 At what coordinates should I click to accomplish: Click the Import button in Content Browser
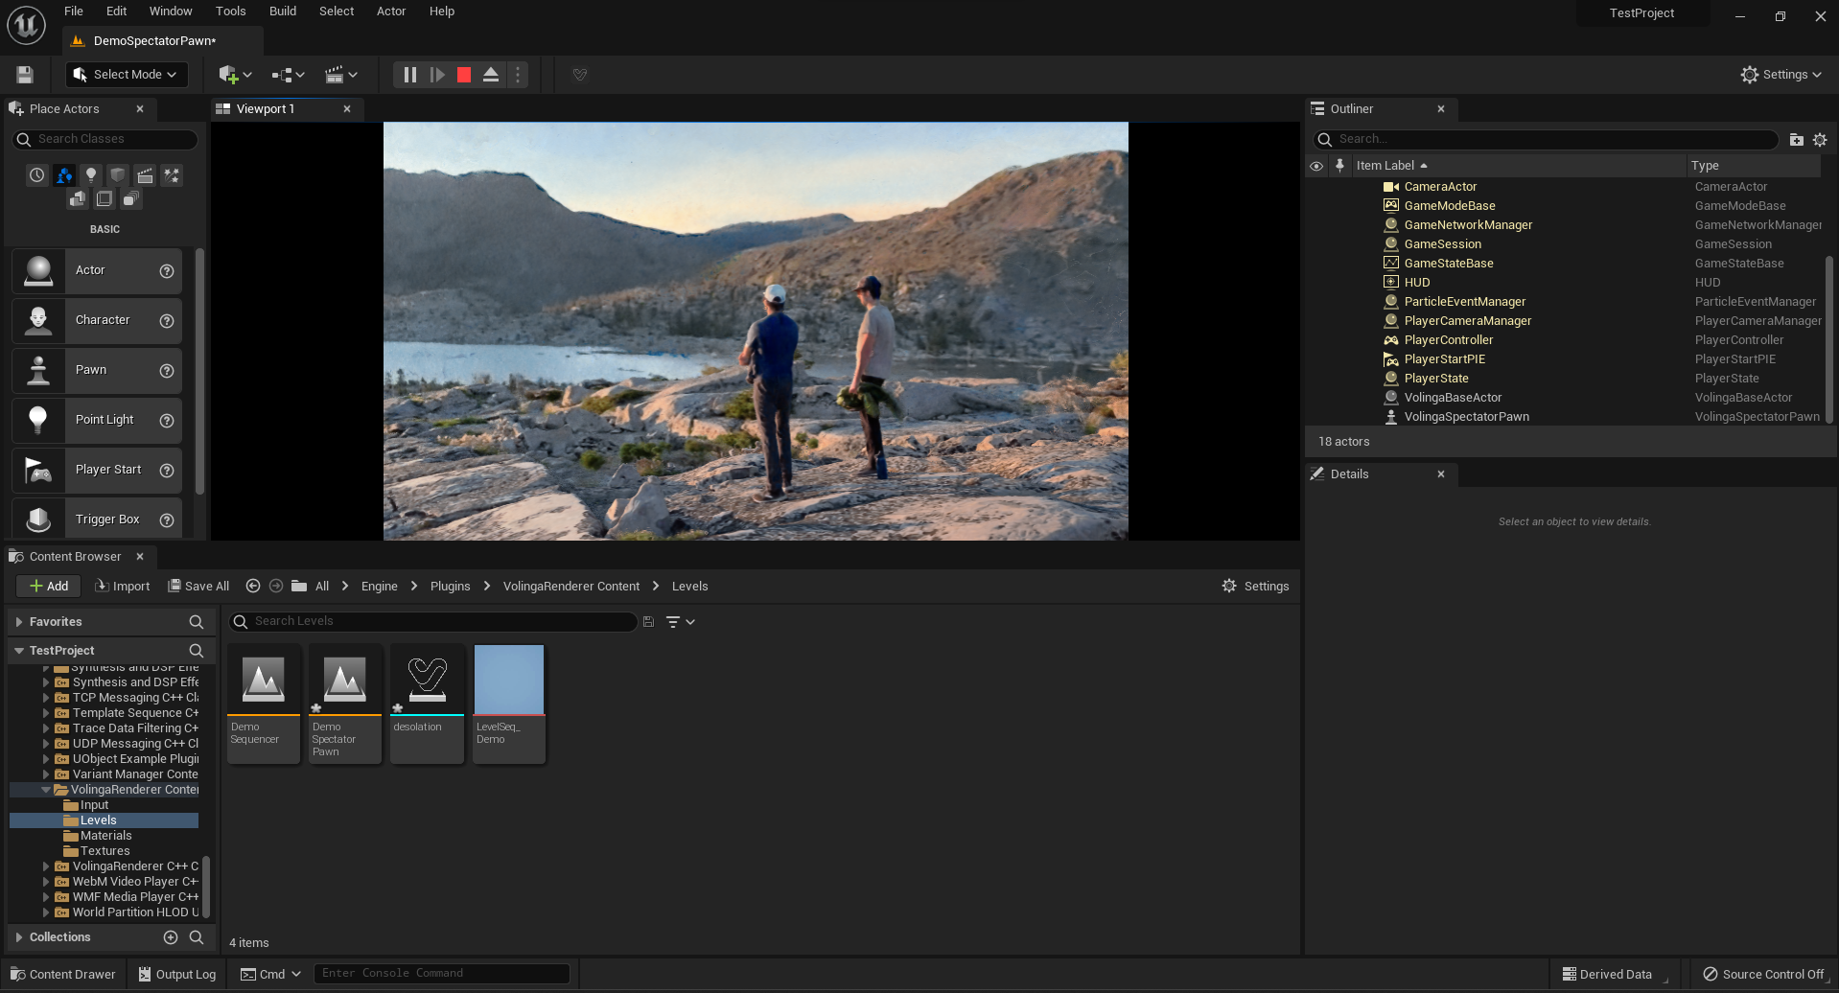(x=123, y=587)
